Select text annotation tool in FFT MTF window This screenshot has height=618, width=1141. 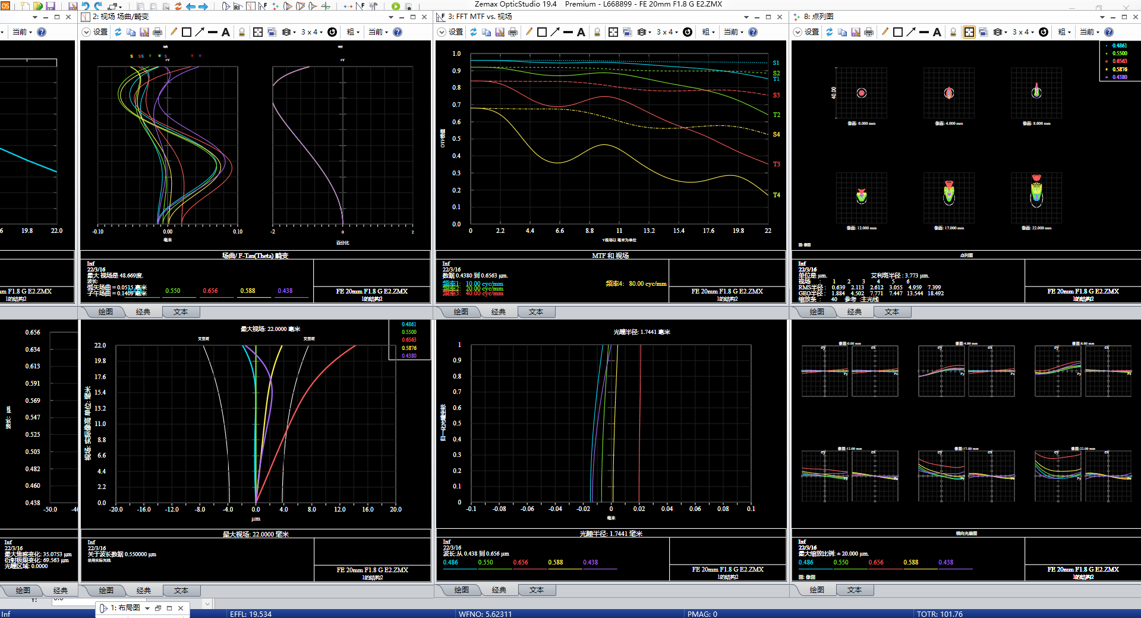coord(581,32)
